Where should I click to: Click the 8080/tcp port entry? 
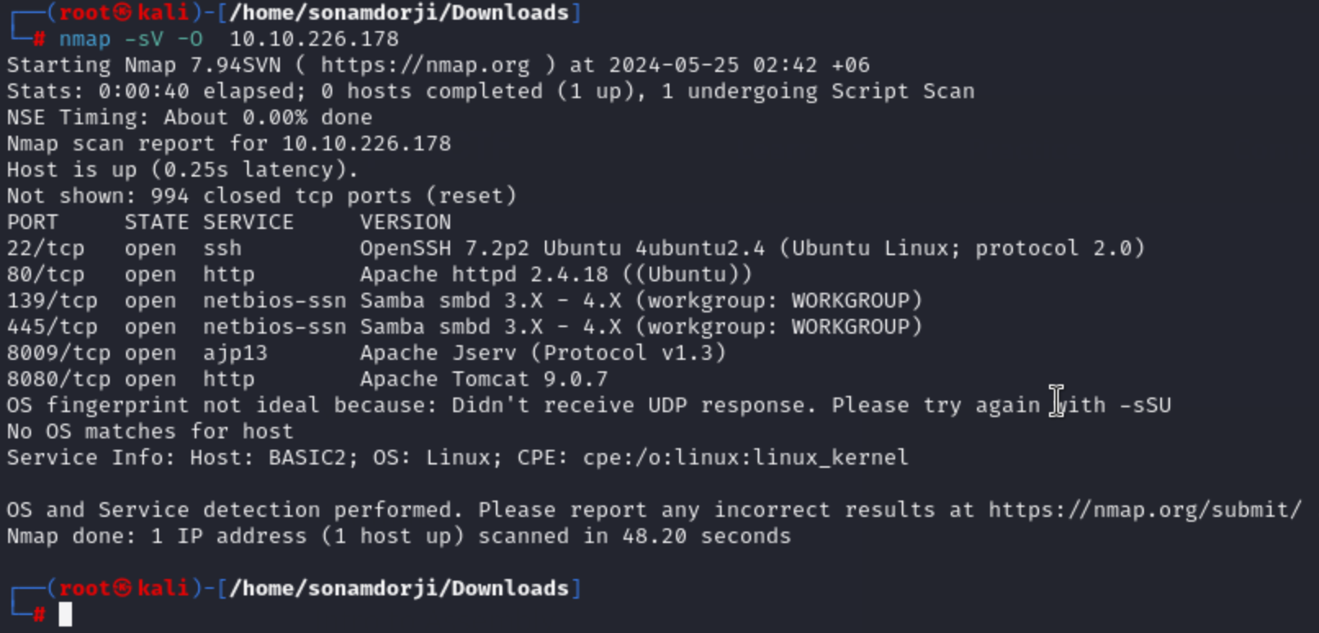pyautogui.click(x=58, y=379)
